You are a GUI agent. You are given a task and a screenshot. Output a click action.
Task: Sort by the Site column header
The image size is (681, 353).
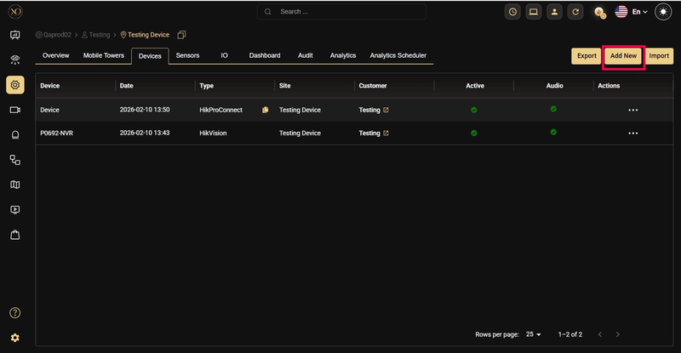click(284, 86)
